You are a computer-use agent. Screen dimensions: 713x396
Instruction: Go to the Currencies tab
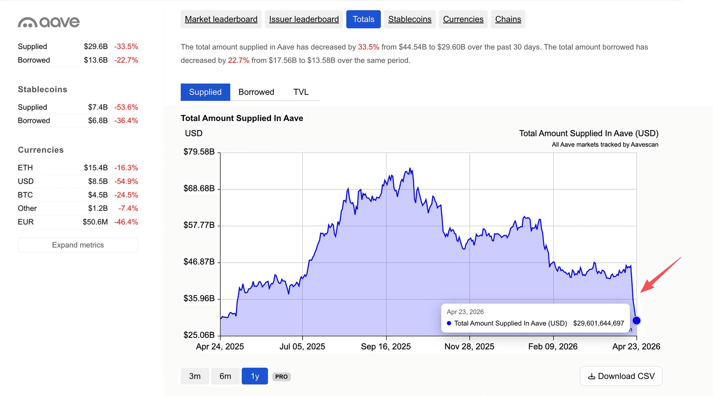463,19
